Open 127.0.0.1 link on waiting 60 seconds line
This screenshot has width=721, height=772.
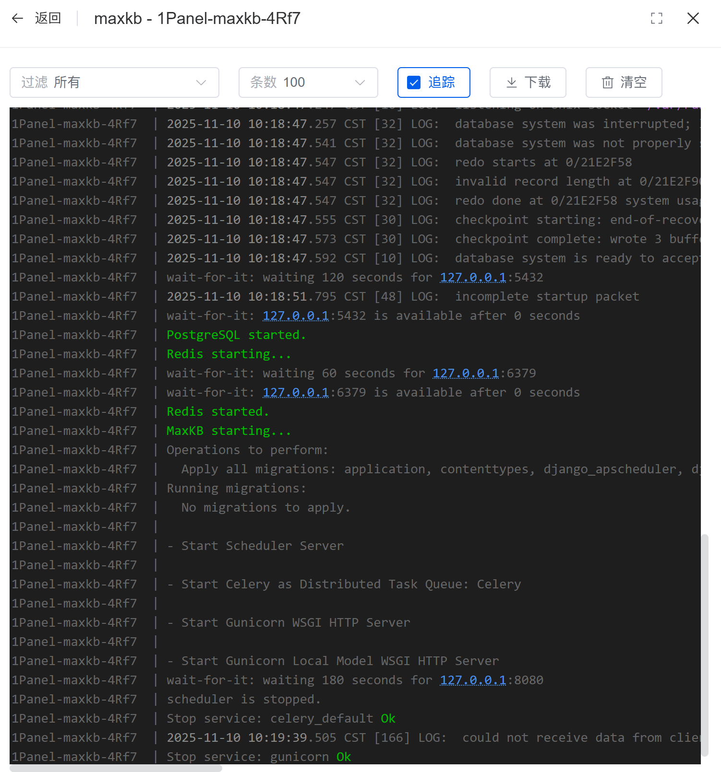[x=466, y=374]
